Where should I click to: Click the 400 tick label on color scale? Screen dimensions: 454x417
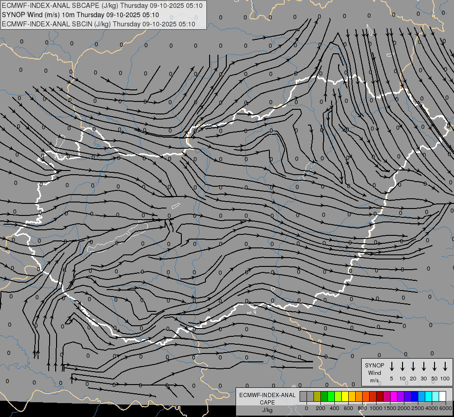point(334,408)
